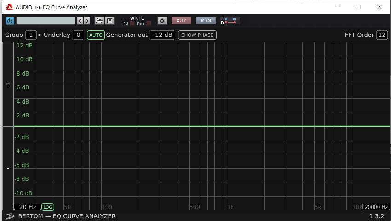Click the -10 dB axis label
This screenshot has width=391, height=221.
pos(23,193)
